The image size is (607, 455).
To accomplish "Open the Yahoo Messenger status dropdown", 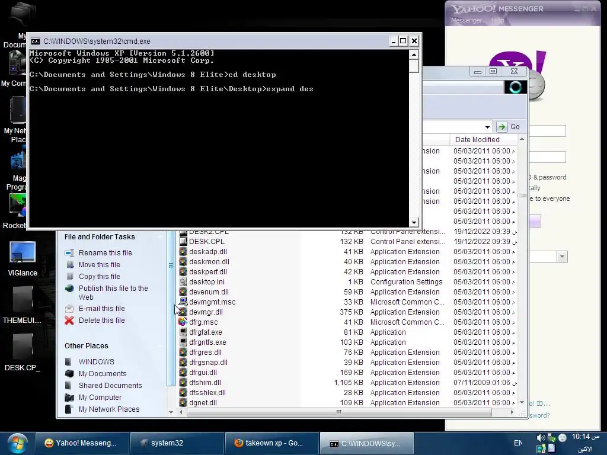I will pos(562,257).
